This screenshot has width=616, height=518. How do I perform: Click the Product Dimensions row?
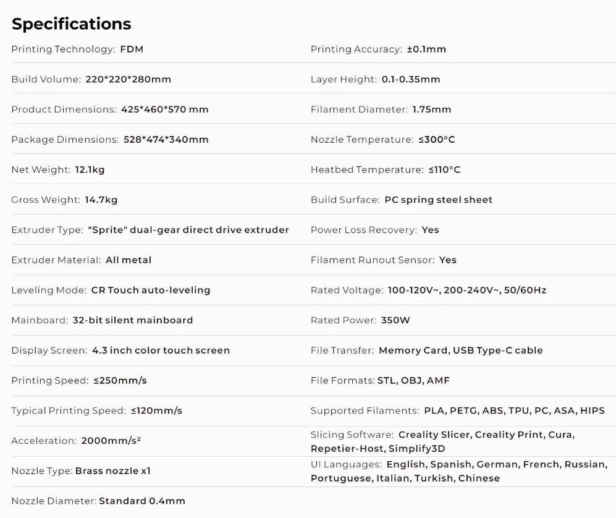tap(110, 109)
